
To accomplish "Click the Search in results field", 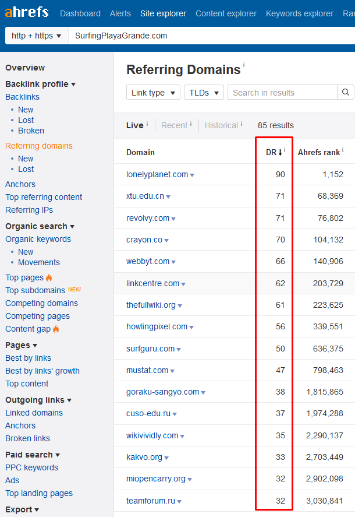I will [x=282, y=92].
